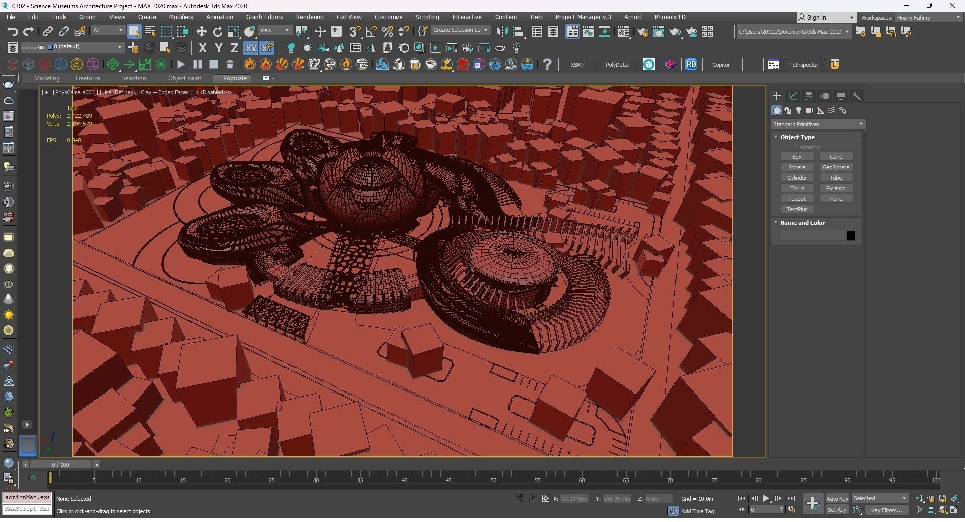Screen dimensions: 965x522
Task: Click the RB toolbar button
Action: coord(691,64)
